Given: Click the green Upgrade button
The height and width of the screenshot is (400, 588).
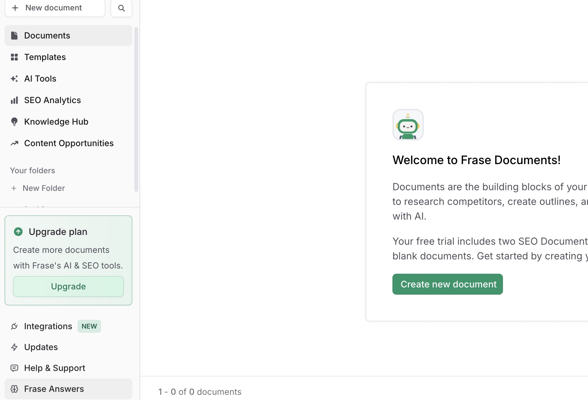Looking at the screenshot, I should (68, 286).
